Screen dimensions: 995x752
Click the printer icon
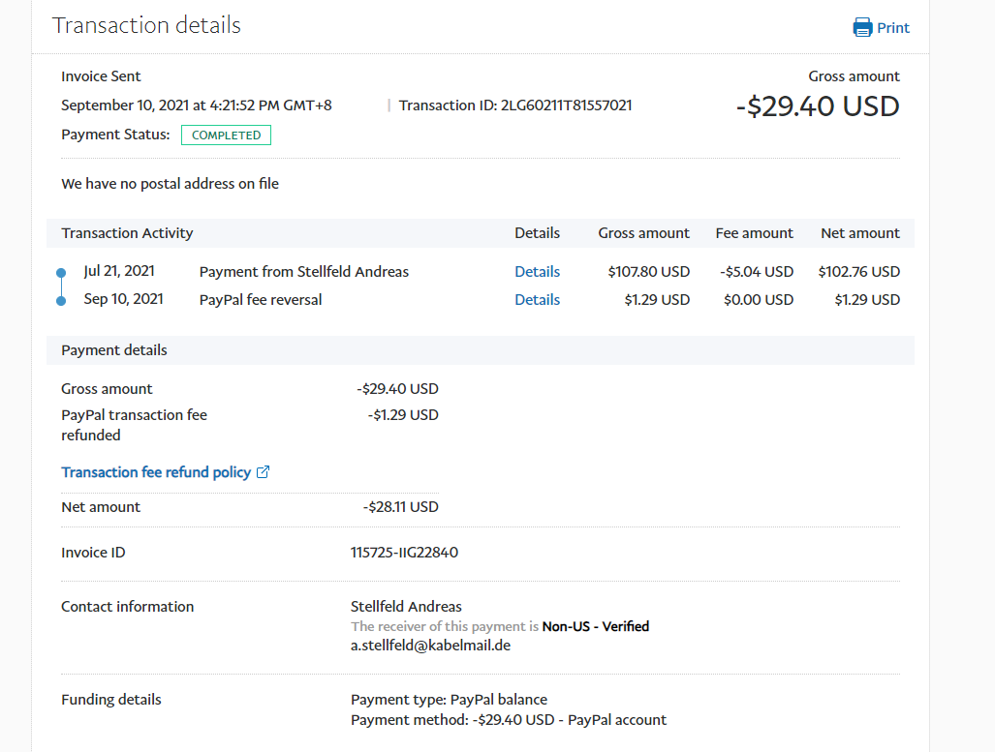tap(862, 27)
